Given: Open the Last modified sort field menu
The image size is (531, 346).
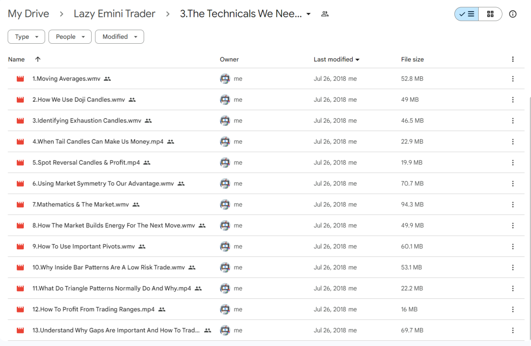Looking at the screenshot, I should 336,59.
